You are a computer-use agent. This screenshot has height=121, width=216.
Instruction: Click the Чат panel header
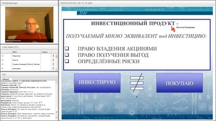(x=29, y=75)
